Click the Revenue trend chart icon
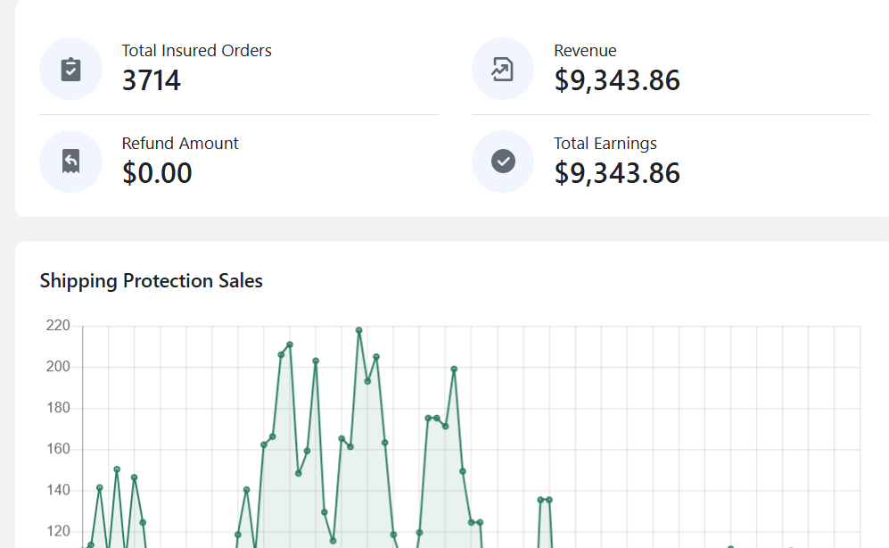 [x=503, y=70]
